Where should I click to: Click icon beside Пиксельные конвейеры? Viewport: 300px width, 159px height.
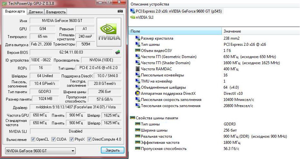pyautogui.click(x=138, y=75)
